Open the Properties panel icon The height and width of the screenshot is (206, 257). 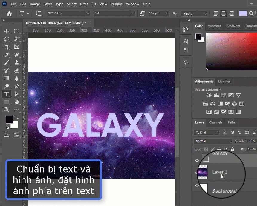(186, 62)
